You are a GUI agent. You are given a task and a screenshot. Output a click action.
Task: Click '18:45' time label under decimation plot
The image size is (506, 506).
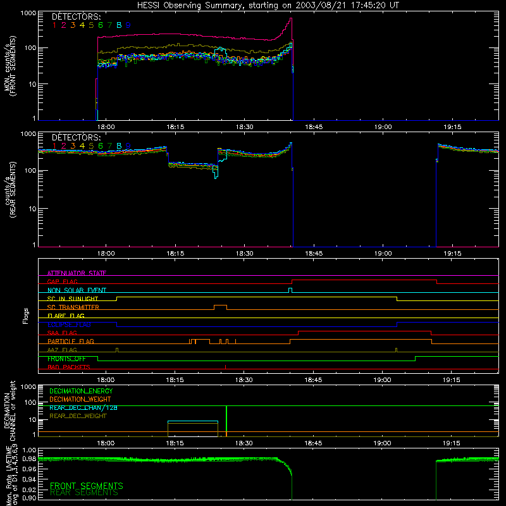313,443
